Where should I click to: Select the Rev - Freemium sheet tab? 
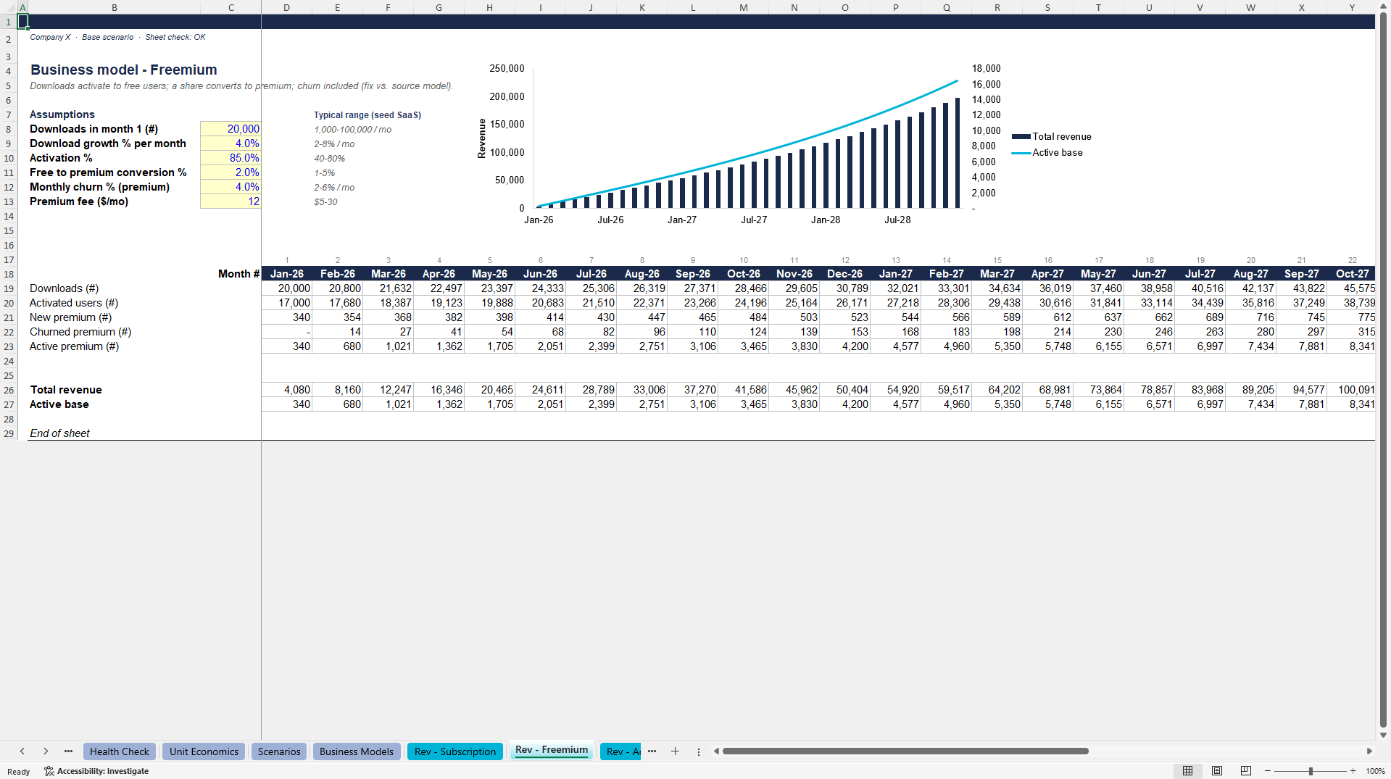click(x=552, y=750)
